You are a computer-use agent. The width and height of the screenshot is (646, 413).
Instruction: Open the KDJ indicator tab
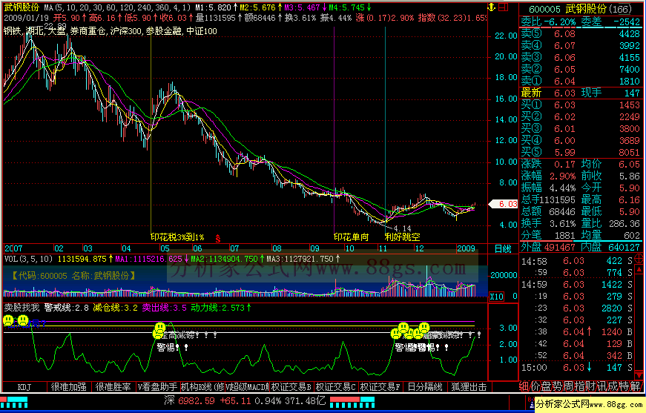(24, 387)
